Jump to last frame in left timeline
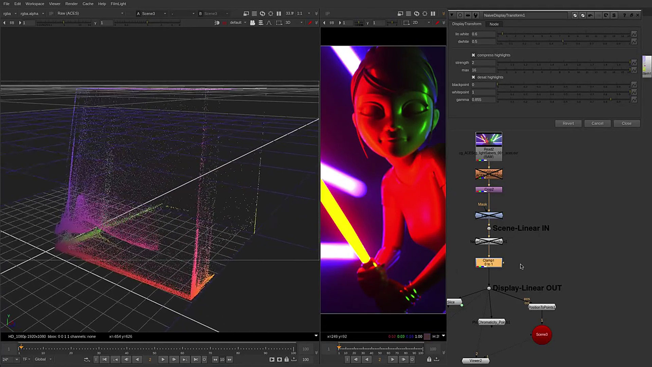The image size is (652, 367). coord(196,360)
